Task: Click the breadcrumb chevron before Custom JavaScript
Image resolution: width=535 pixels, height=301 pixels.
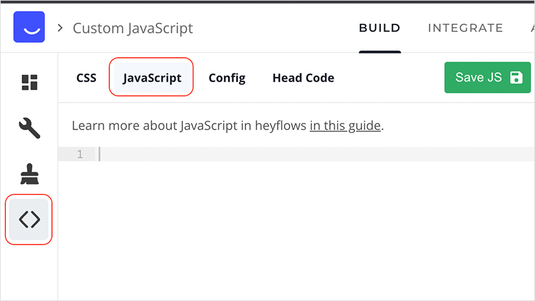Action: pos(60,28)
